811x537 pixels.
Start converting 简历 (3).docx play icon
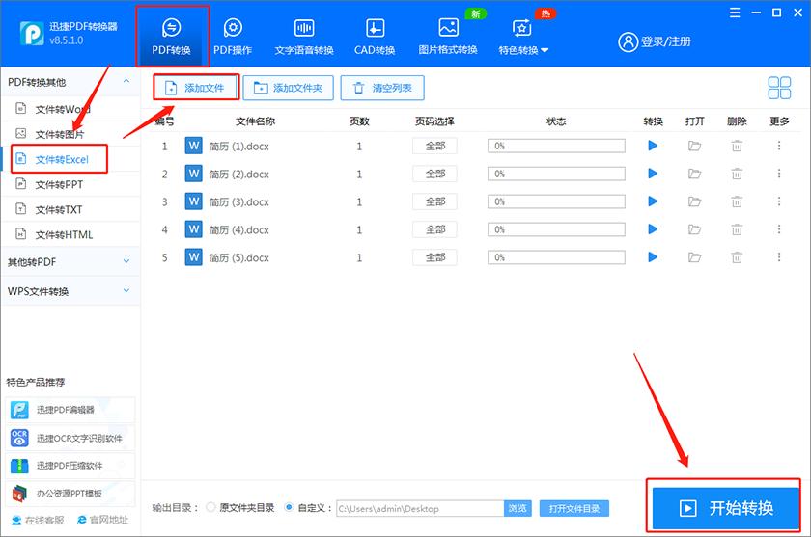tap(653, 201)
